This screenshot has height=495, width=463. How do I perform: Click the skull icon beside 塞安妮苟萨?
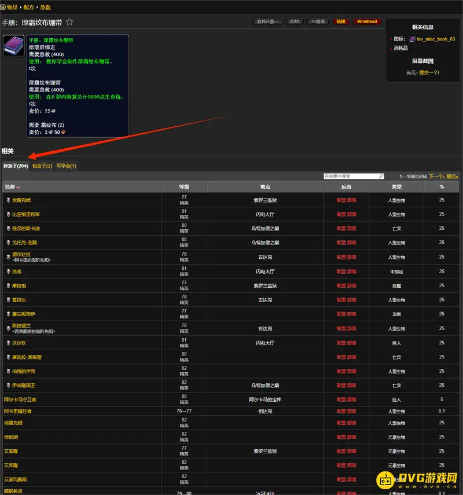pos(9,314)
